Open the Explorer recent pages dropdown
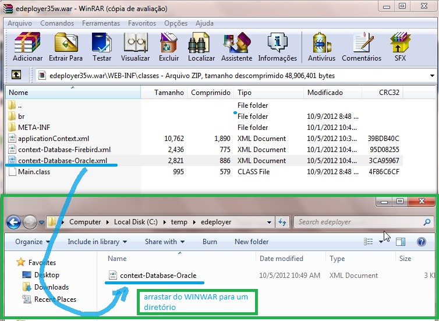The image size is (439, 321). pos(41,223)
